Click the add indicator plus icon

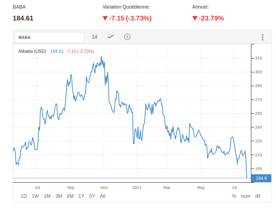(x=127, y=37)
